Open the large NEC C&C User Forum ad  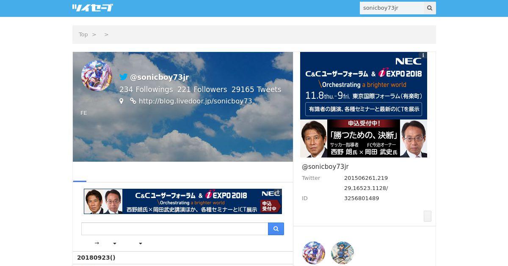tap(364, 105)
